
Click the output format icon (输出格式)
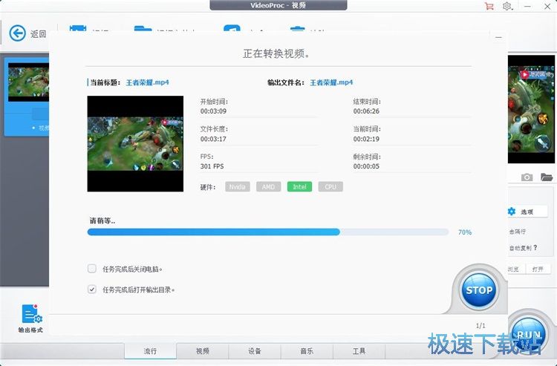click(x=30, y=318)
